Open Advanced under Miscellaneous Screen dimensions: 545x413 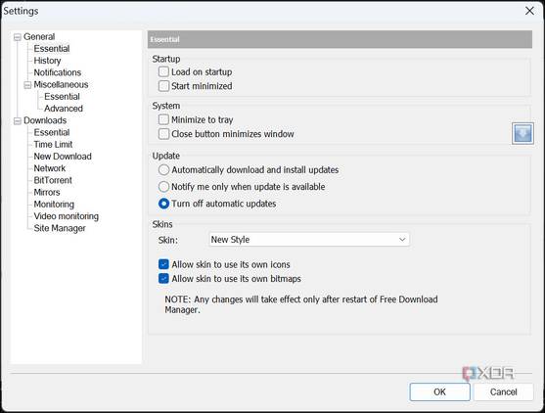pos(64,109)
